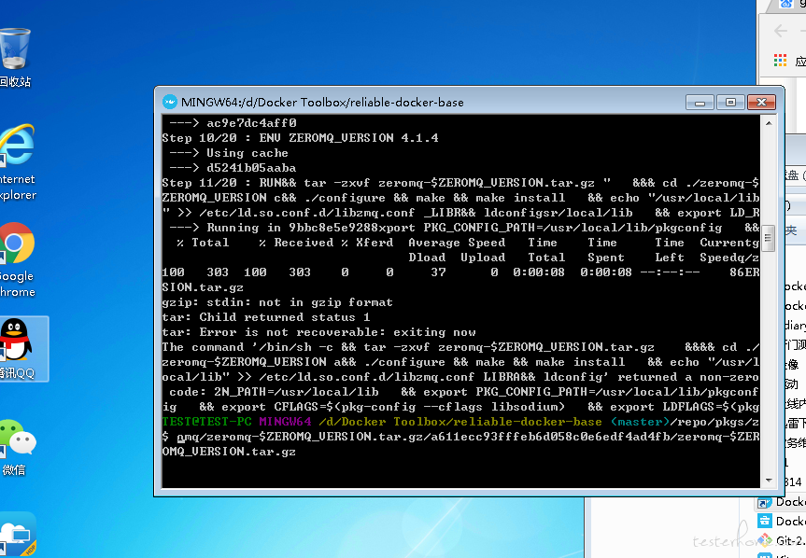This screenshot has width=806, height=558.
Task: Click the terminal scrollbar up arrow
Action: tap(769, 123)
